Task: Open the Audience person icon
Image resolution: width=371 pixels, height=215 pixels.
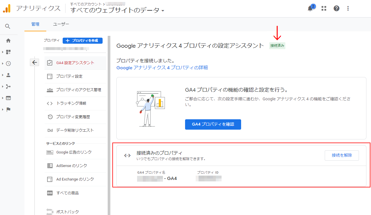Action: tap(8, 75)
